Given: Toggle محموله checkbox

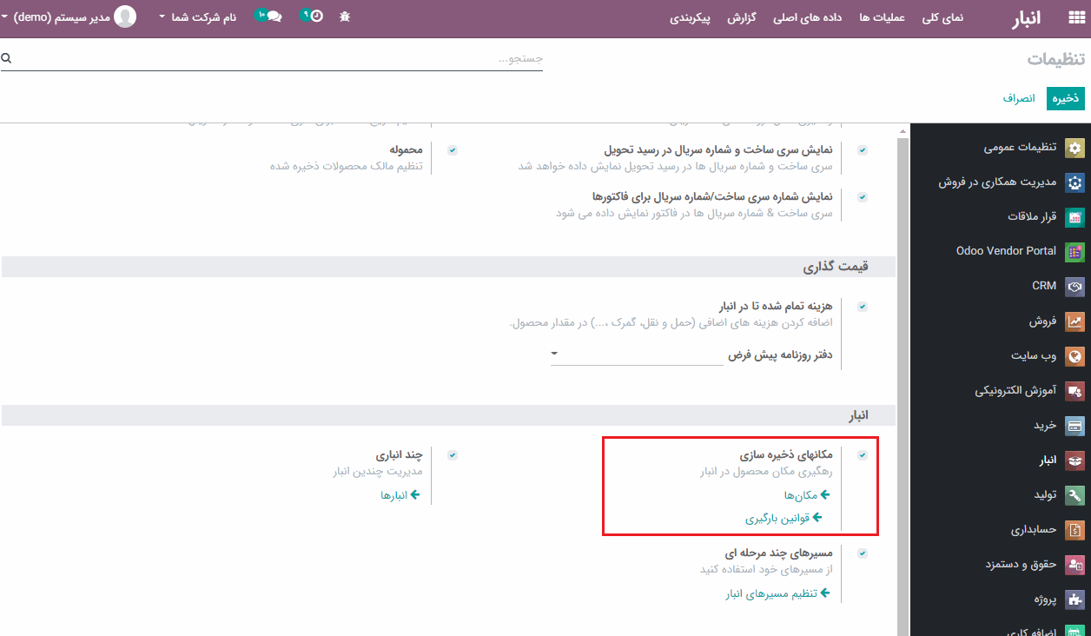Looking at the screenshot, I should [453, 150].
